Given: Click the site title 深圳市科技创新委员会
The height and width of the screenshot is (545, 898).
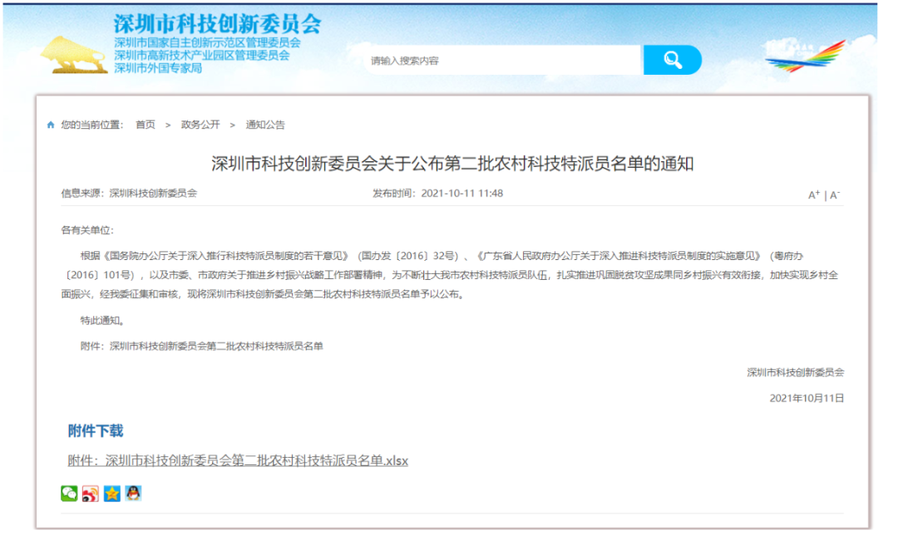Looking at the screenshot, I should (216, 23).
